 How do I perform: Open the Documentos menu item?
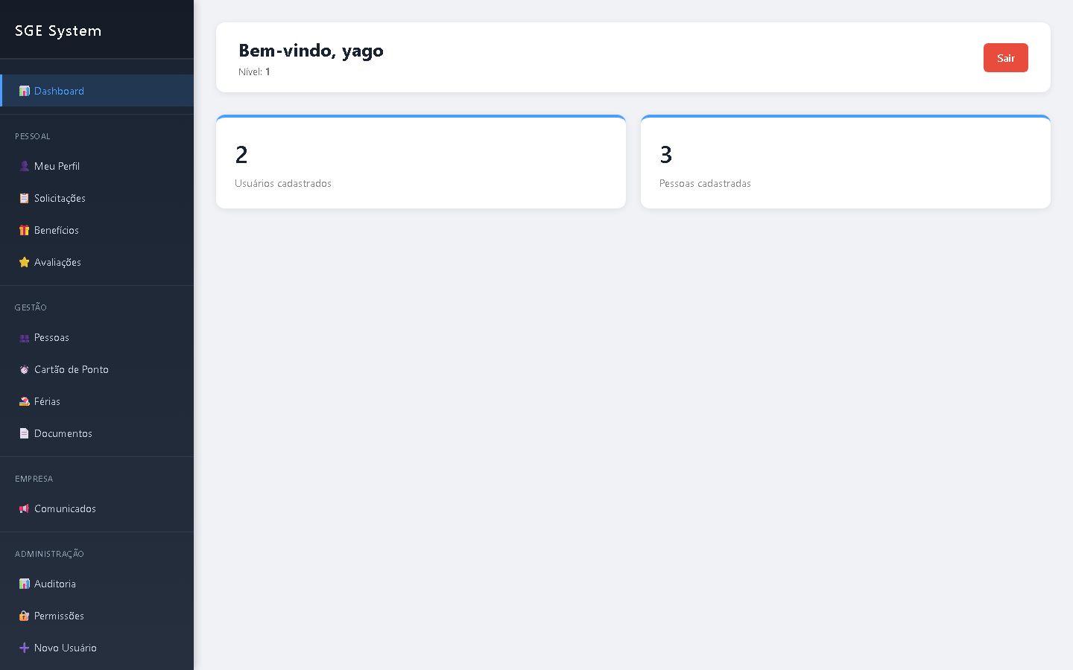tap(63, 433)
